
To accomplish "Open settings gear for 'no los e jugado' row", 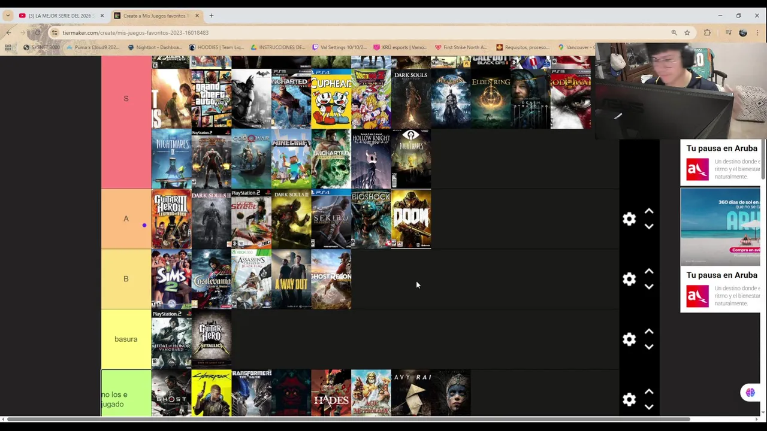I will (x=629, y=399).
